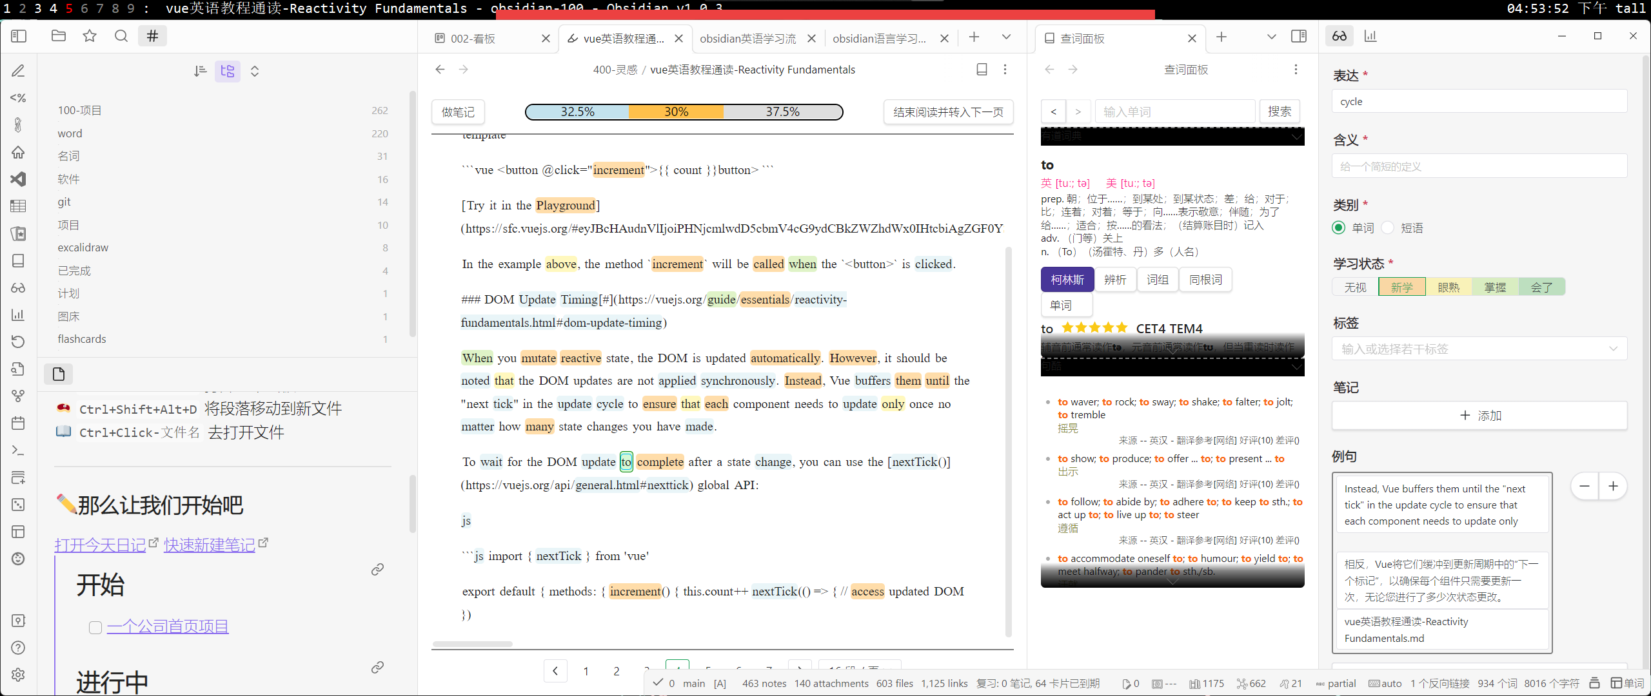Enable the 掌握 learning state option

[1495, 287]
